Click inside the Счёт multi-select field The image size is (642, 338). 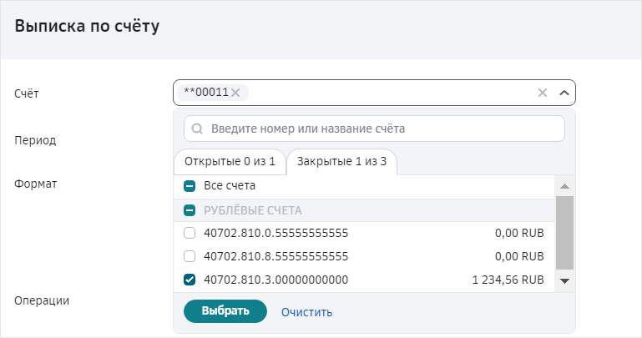click(x=384, y=93)
